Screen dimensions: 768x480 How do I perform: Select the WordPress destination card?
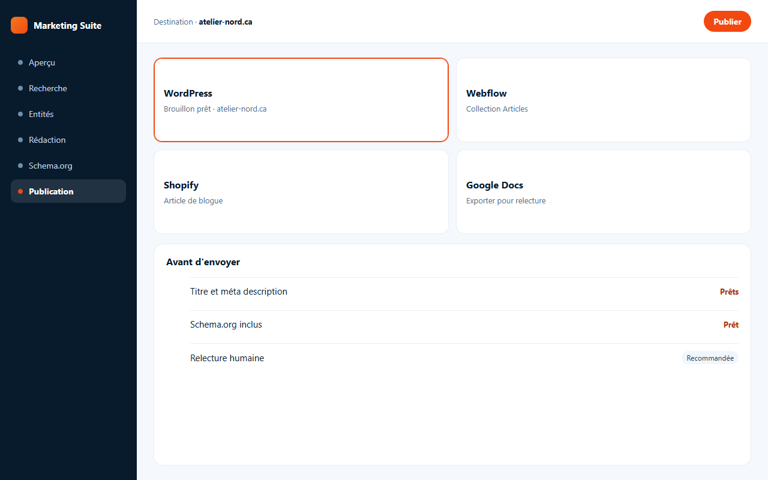click(301, 100)
